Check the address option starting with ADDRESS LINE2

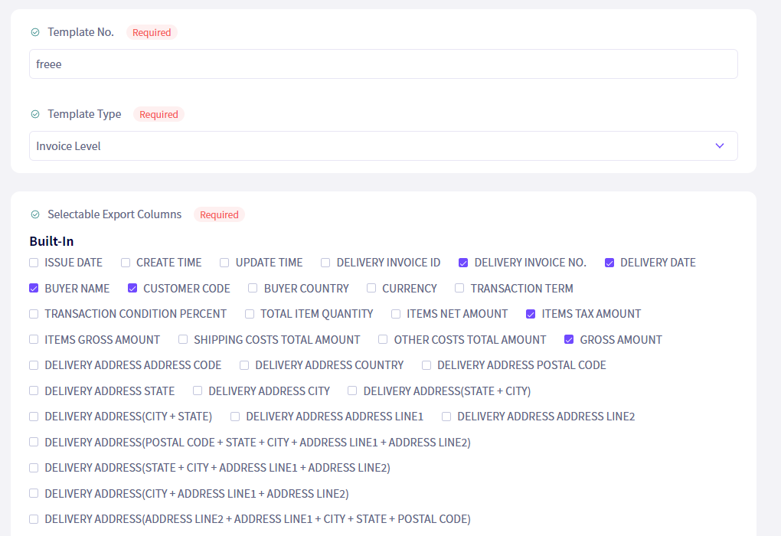34,519
